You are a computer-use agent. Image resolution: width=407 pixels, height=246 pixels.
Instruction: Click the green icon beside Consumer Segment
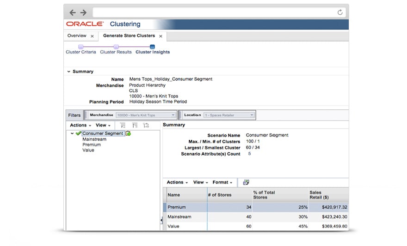click(x=128, y=133)
